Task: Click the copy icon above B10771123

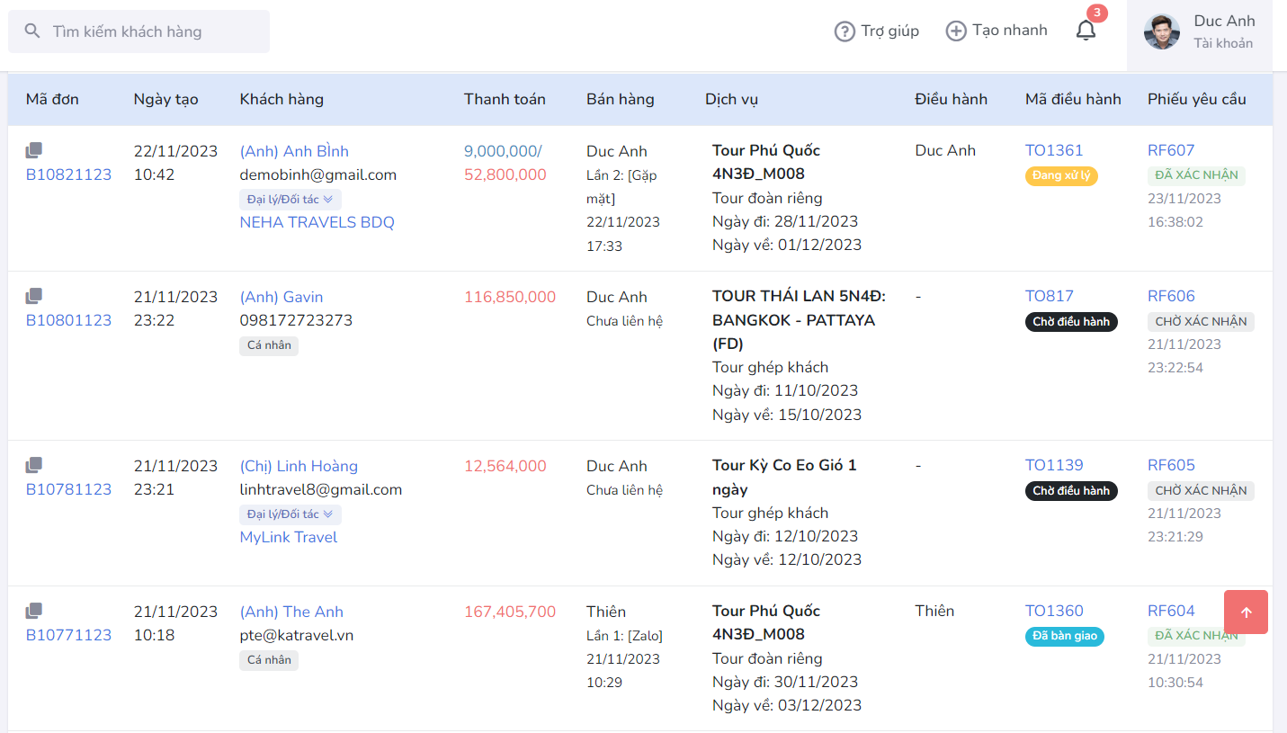Action: [x=33, y=611]
